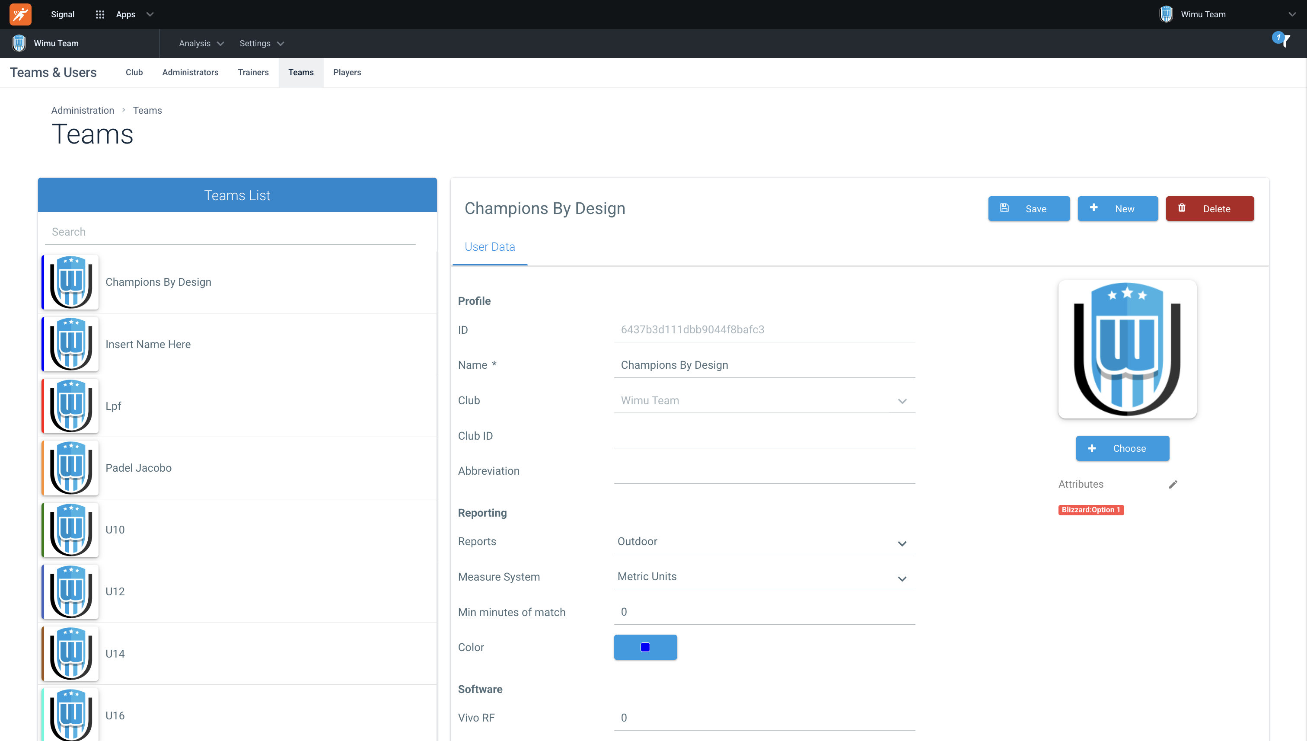The width and height of the screenshot is (1307, 741).
Task: Click the Club ID input field
Action: (764, 436)
